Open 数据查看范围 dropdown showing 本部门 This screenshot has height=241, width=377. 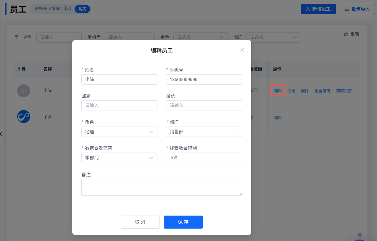pyautogui.click(x=119, y=158)
